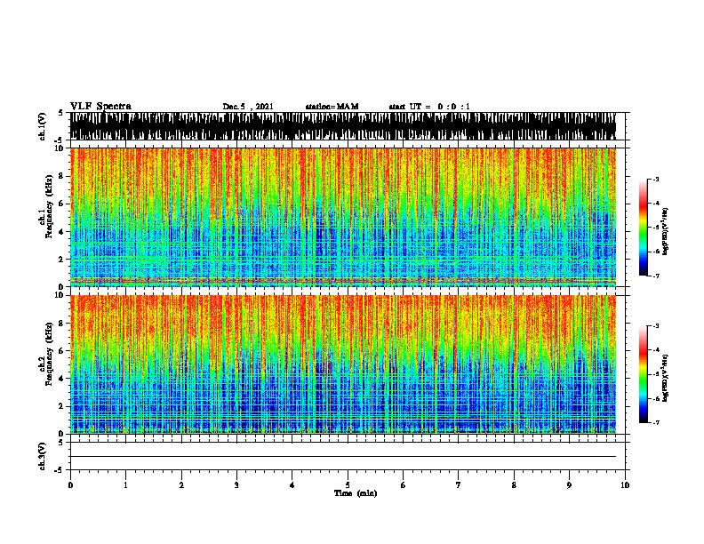
Task: Select the 'Dec. 5, 2021' date text
Action: click(x=248, y=107)
